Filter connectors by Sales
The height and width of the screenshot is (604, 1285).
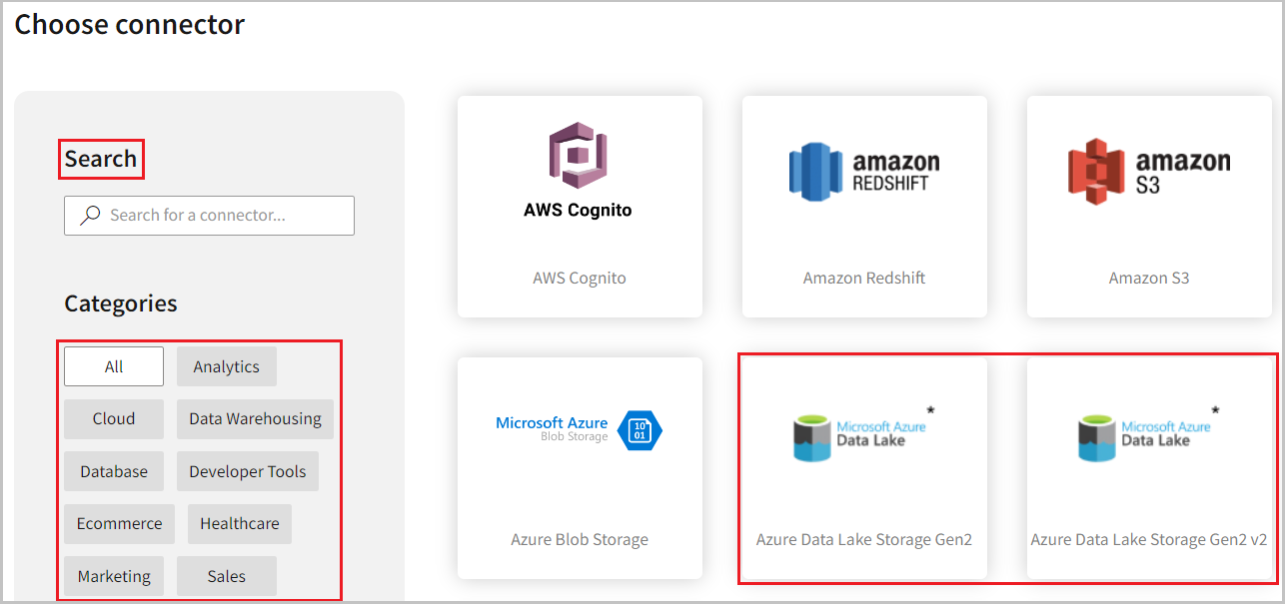tap(227, 576)
